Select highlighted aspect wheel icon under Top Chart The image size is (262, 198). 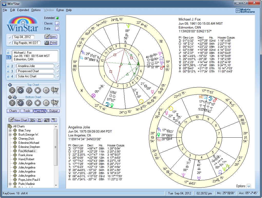[20, 90]
